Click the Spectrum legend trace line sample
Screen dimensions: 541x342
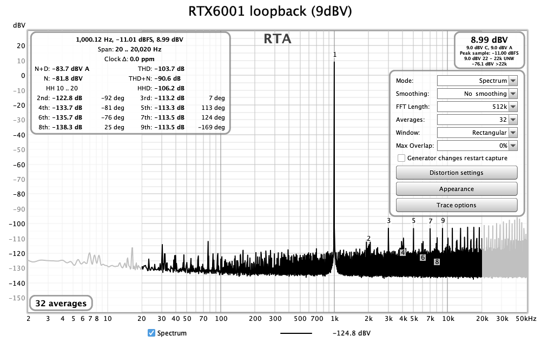(296, 333)
